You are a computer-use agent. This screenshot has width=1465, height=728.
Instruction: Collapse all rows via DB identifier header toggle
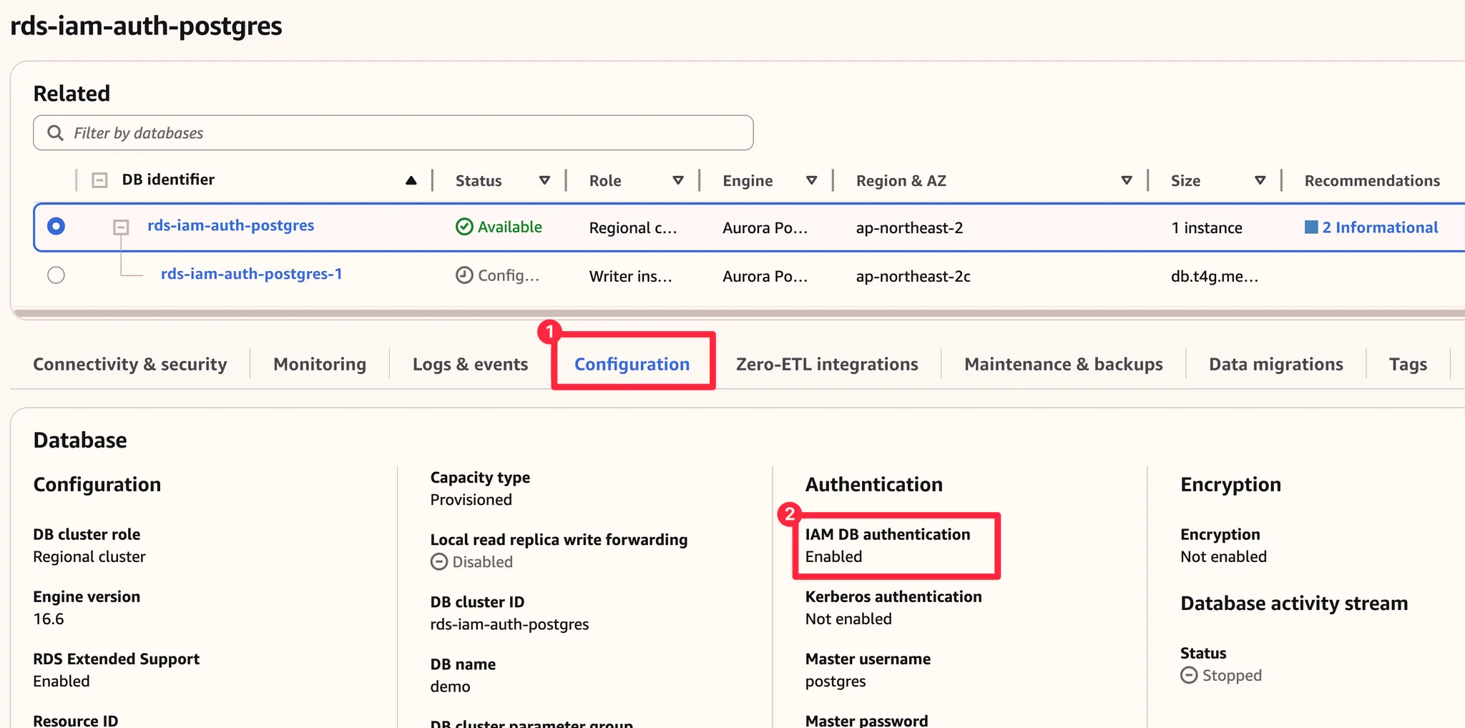[99, 180]
